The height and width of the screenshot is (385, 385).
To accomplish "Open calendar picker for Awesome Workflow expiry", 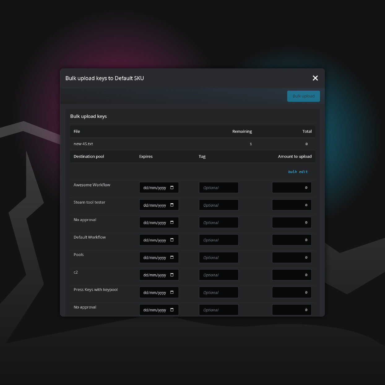I will tap(172, 188).
